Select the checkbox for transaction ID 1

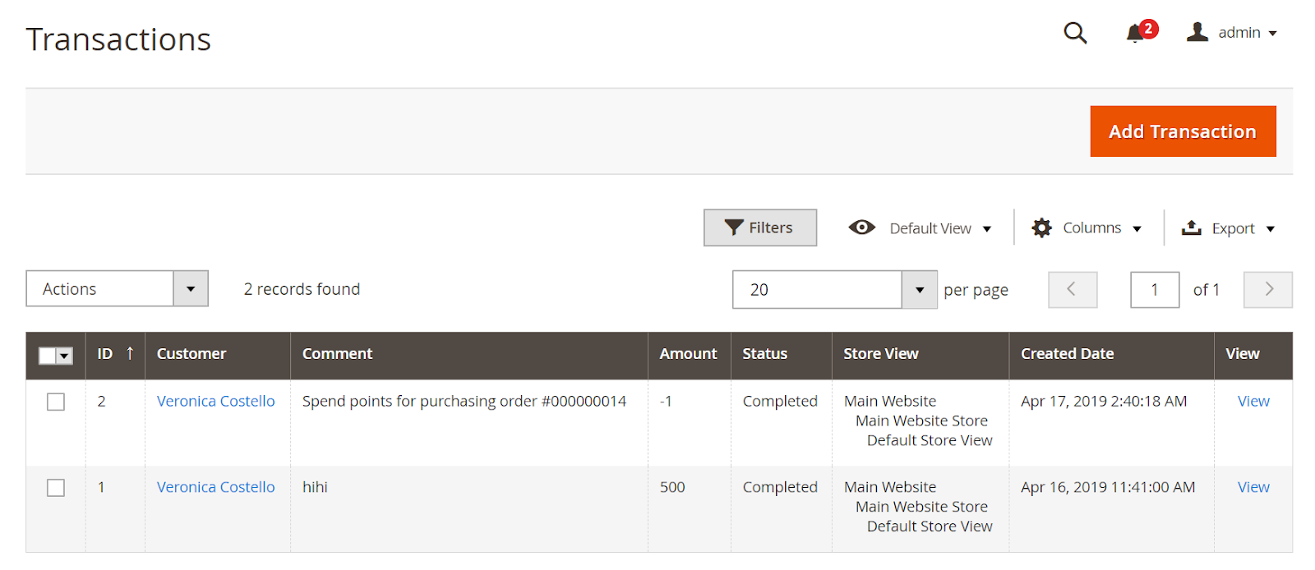(56, 488)
